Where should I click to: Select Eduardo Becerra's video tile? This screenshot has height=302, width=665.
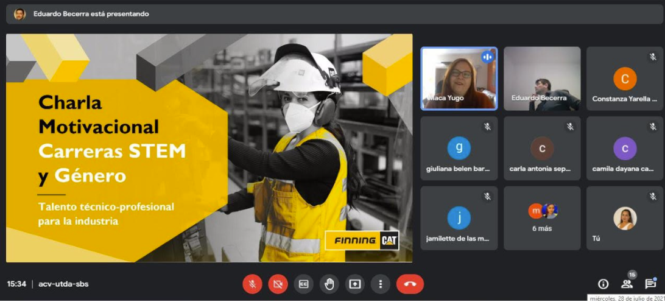click(x=541, y=79)
